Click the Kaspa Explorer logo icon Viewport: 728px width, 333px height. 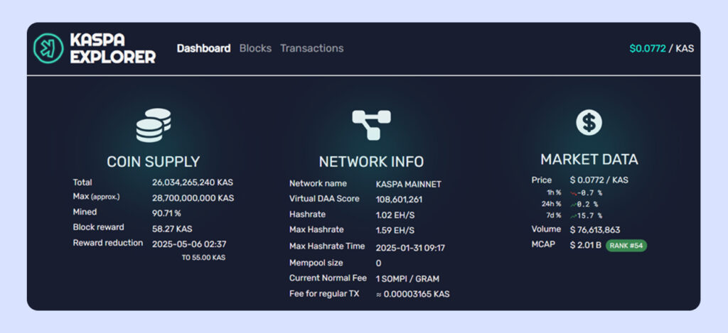click(49, 48)
